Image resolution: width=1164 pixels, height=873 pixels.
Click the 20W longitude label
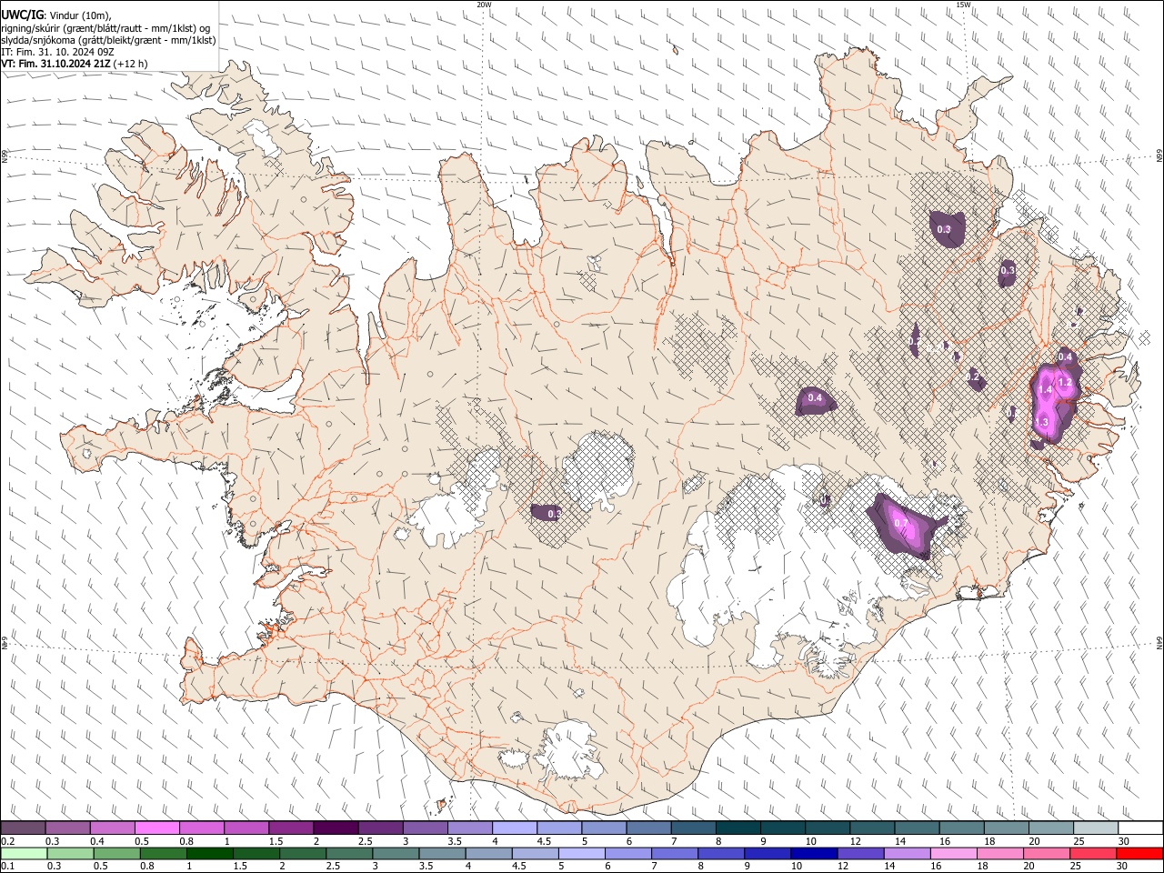[484, 4]
